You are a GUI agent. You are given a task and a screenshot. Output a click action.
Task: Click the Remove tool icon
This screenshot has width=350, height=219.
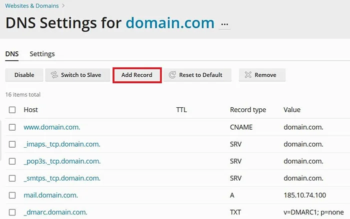click(247, 75)
